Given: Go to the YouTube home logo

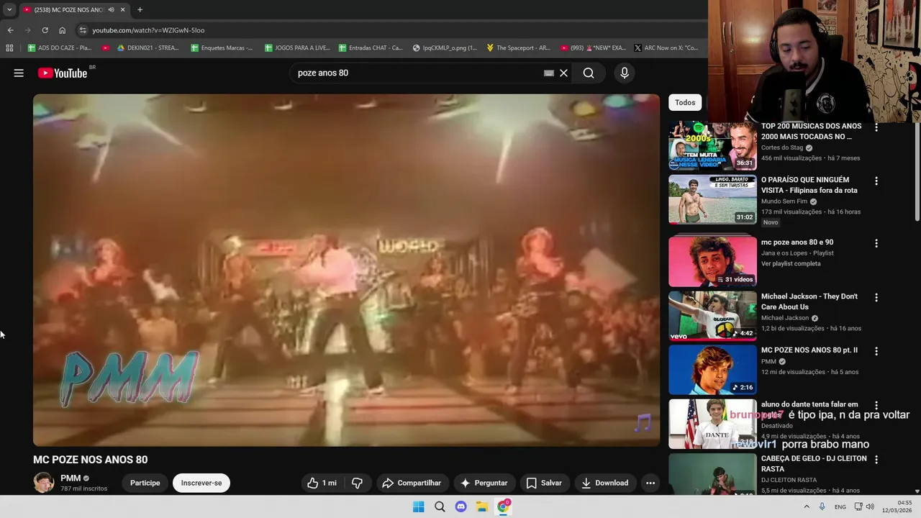Looking at the screenshot, I should pyautogui.click(x=63, y=73).
